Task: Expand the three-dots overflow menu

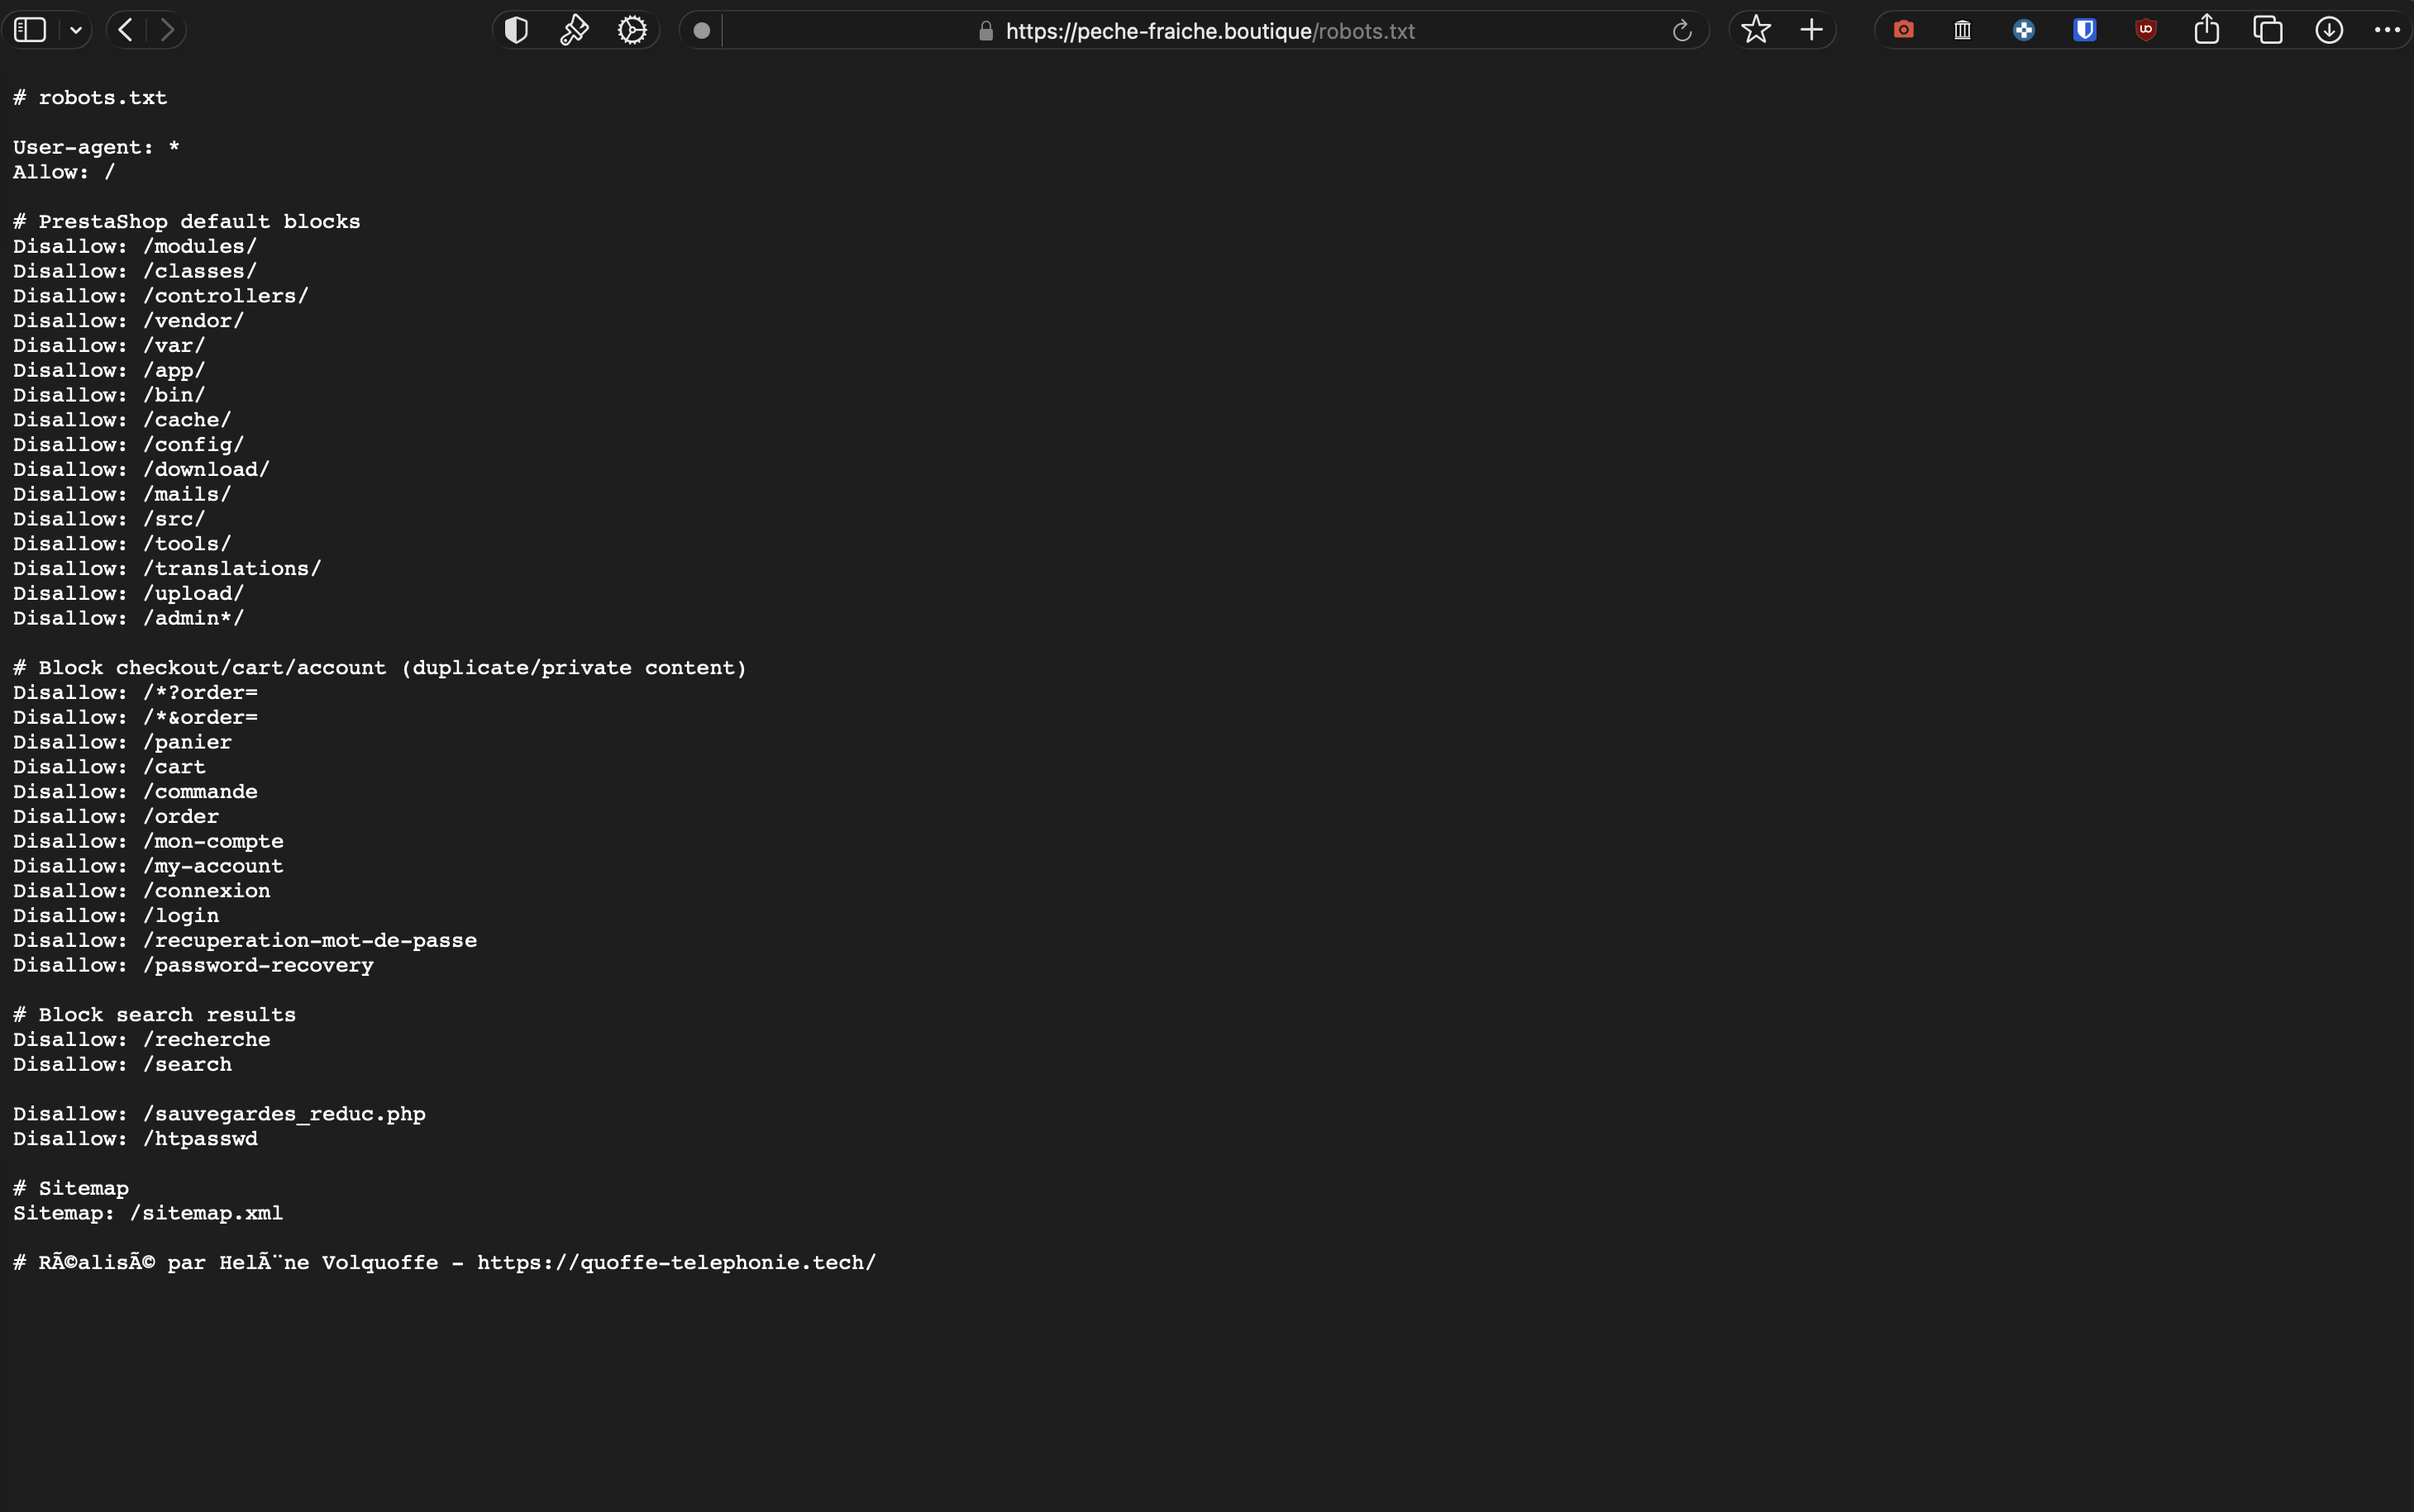Action: pyautogui.click(x=2387, y=30)
